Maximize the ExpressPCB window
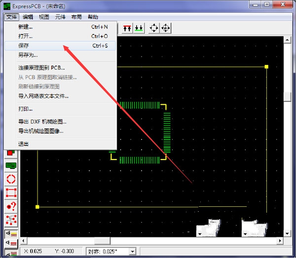Image resolution: width=296 pixels, height=258 pixels. (x=266, y=5)
